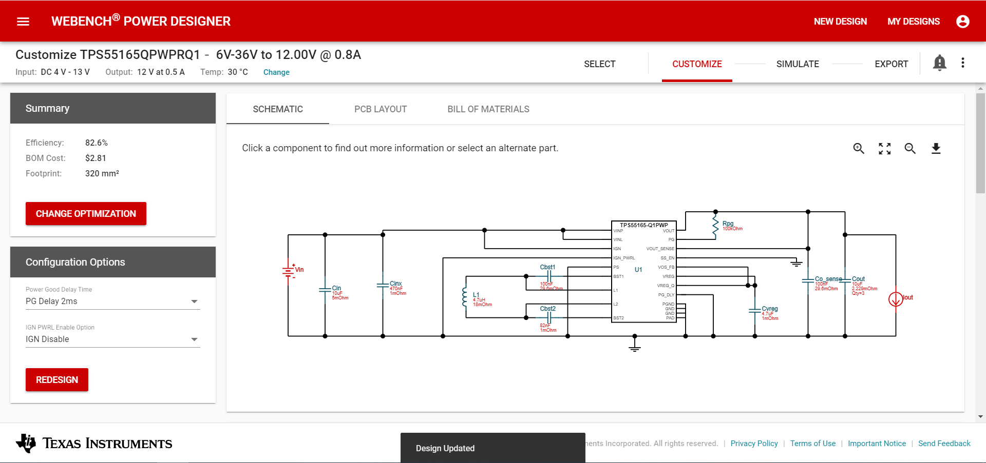Click the Design Updated notification
986x463 pixels.
point(493,448)
